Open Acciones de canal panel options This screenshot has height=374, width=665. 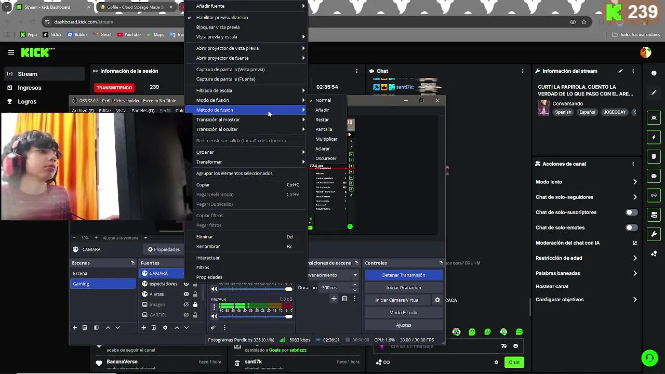point(633,164)
